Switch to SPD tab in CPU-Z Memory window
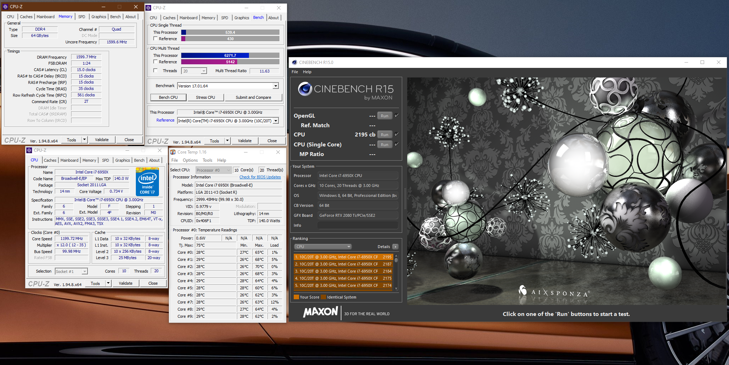This screenshot has height=365, width=729. [82, 17]
